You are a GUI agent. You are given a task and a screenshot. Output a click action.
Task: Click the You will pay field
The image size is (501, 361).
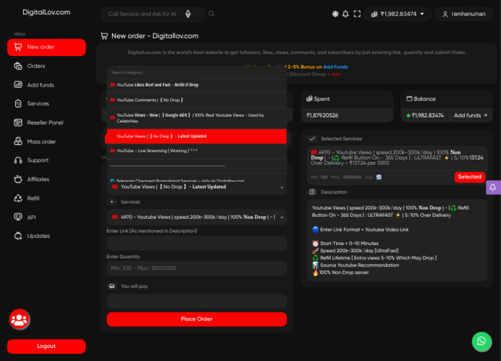[196, 301]
